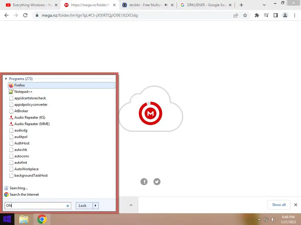
Task: Open Chrome extensions puzzle icon
Action: (x=257, y=15)
